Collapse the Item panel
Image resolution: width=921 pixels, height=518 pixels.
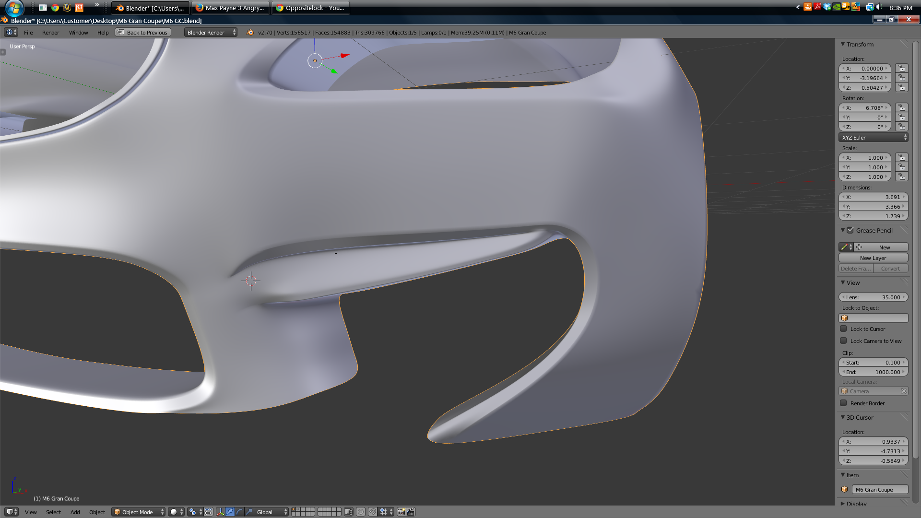[842, 475]
